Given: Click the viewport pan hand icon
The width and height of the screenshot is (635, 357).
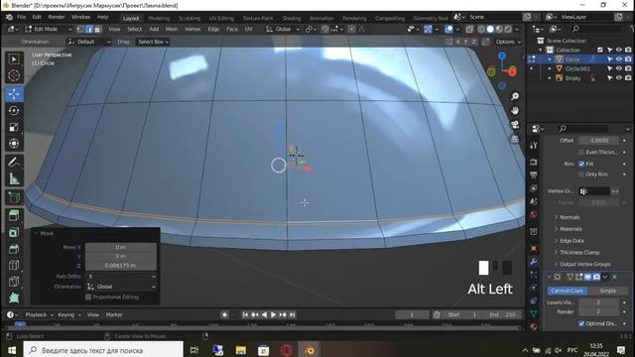Looking at the screenshot, I should pyautogui.click(x=515, y=110).
